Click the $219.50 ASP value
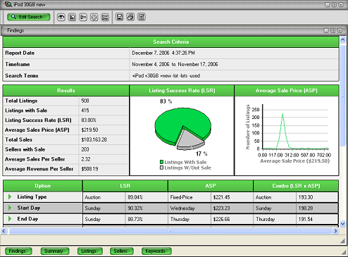 (89, 130)
